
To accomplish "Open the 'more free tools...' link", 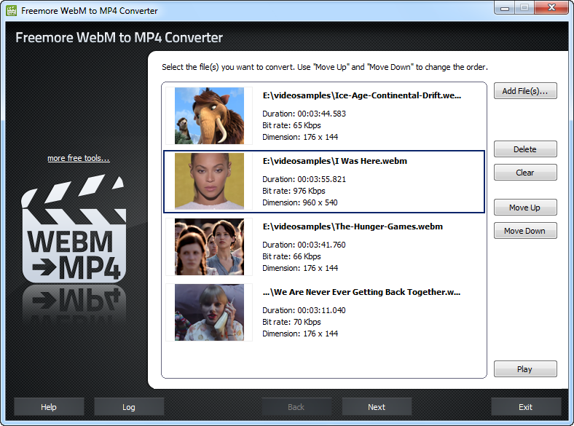I will (x=79, y=158).
